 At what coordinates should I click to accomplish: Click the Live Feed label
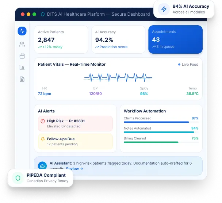click(190, 64)
